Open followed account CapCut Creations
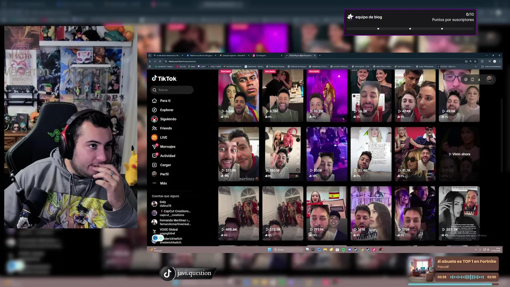Screen dimensions: 510x287 171,213
